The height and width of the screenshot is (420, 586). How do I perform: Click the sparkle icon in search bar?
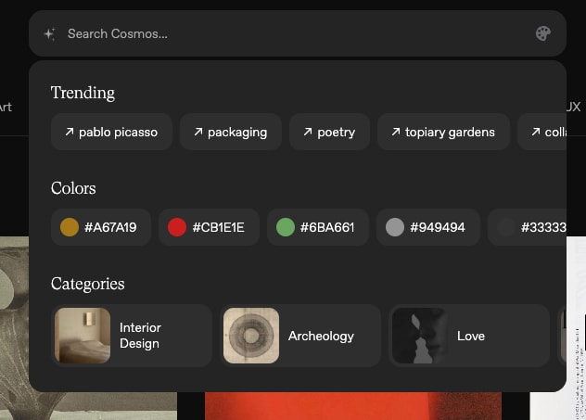pyautogui.click(x=50, y=34)
